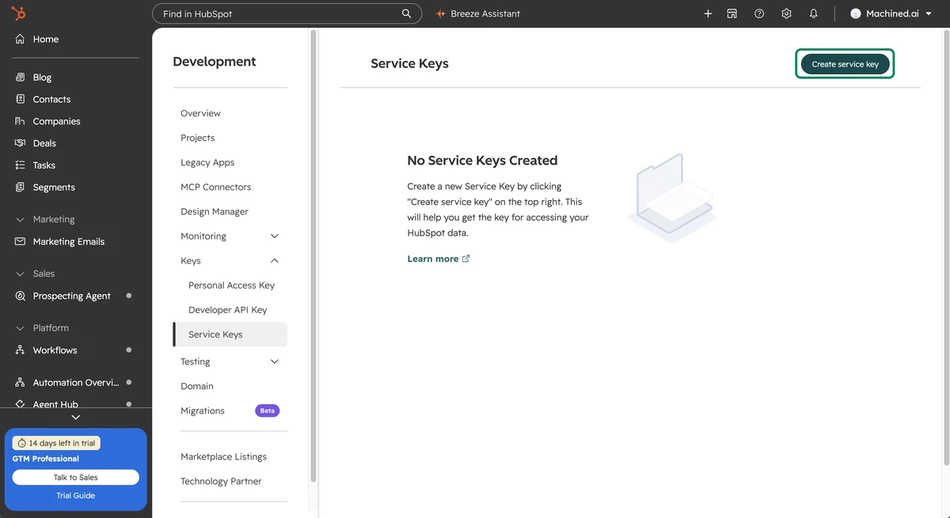Collapse the Platform section chevron
950x518 pixels.
[21, 327]
